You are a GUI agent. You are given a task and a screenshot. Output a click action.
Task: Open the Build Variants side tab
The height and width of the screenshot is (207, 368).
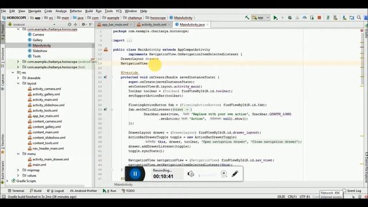(x=2, y=172)
